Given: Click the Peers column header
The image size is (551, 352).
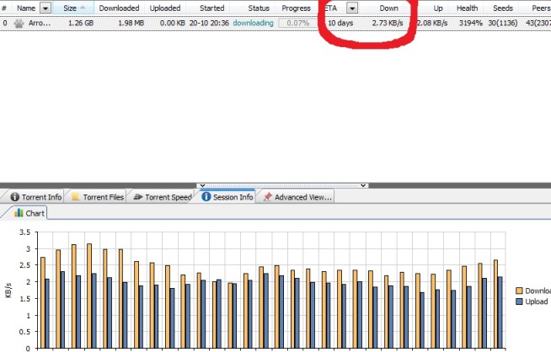Looking at the screenshot, I should tap(540, 8).
